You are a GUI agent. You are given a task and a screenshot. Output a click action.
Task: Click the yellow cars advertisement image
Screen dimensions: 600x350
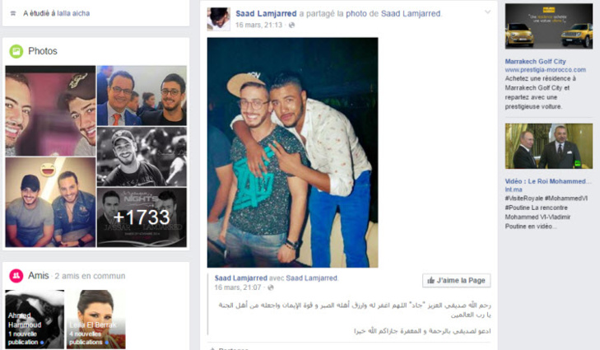[x=549, y=26]
